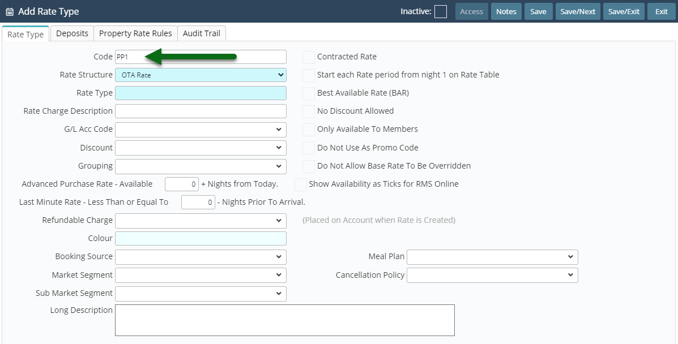Click Save/Next
Viewport: 678px width, 344px height.
578,12
